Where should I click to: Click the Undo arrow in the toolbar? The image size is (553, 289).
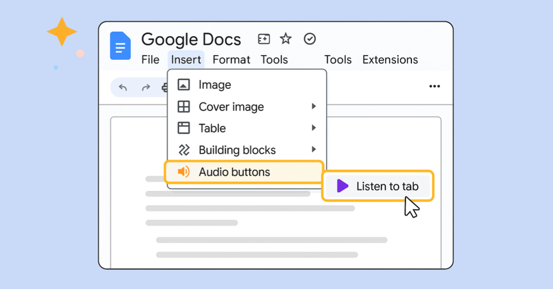123,87
